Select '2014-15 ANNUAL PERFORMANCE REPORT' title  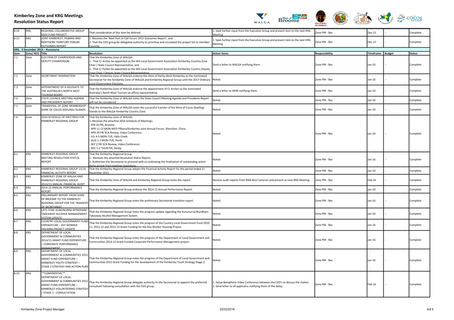62,189
